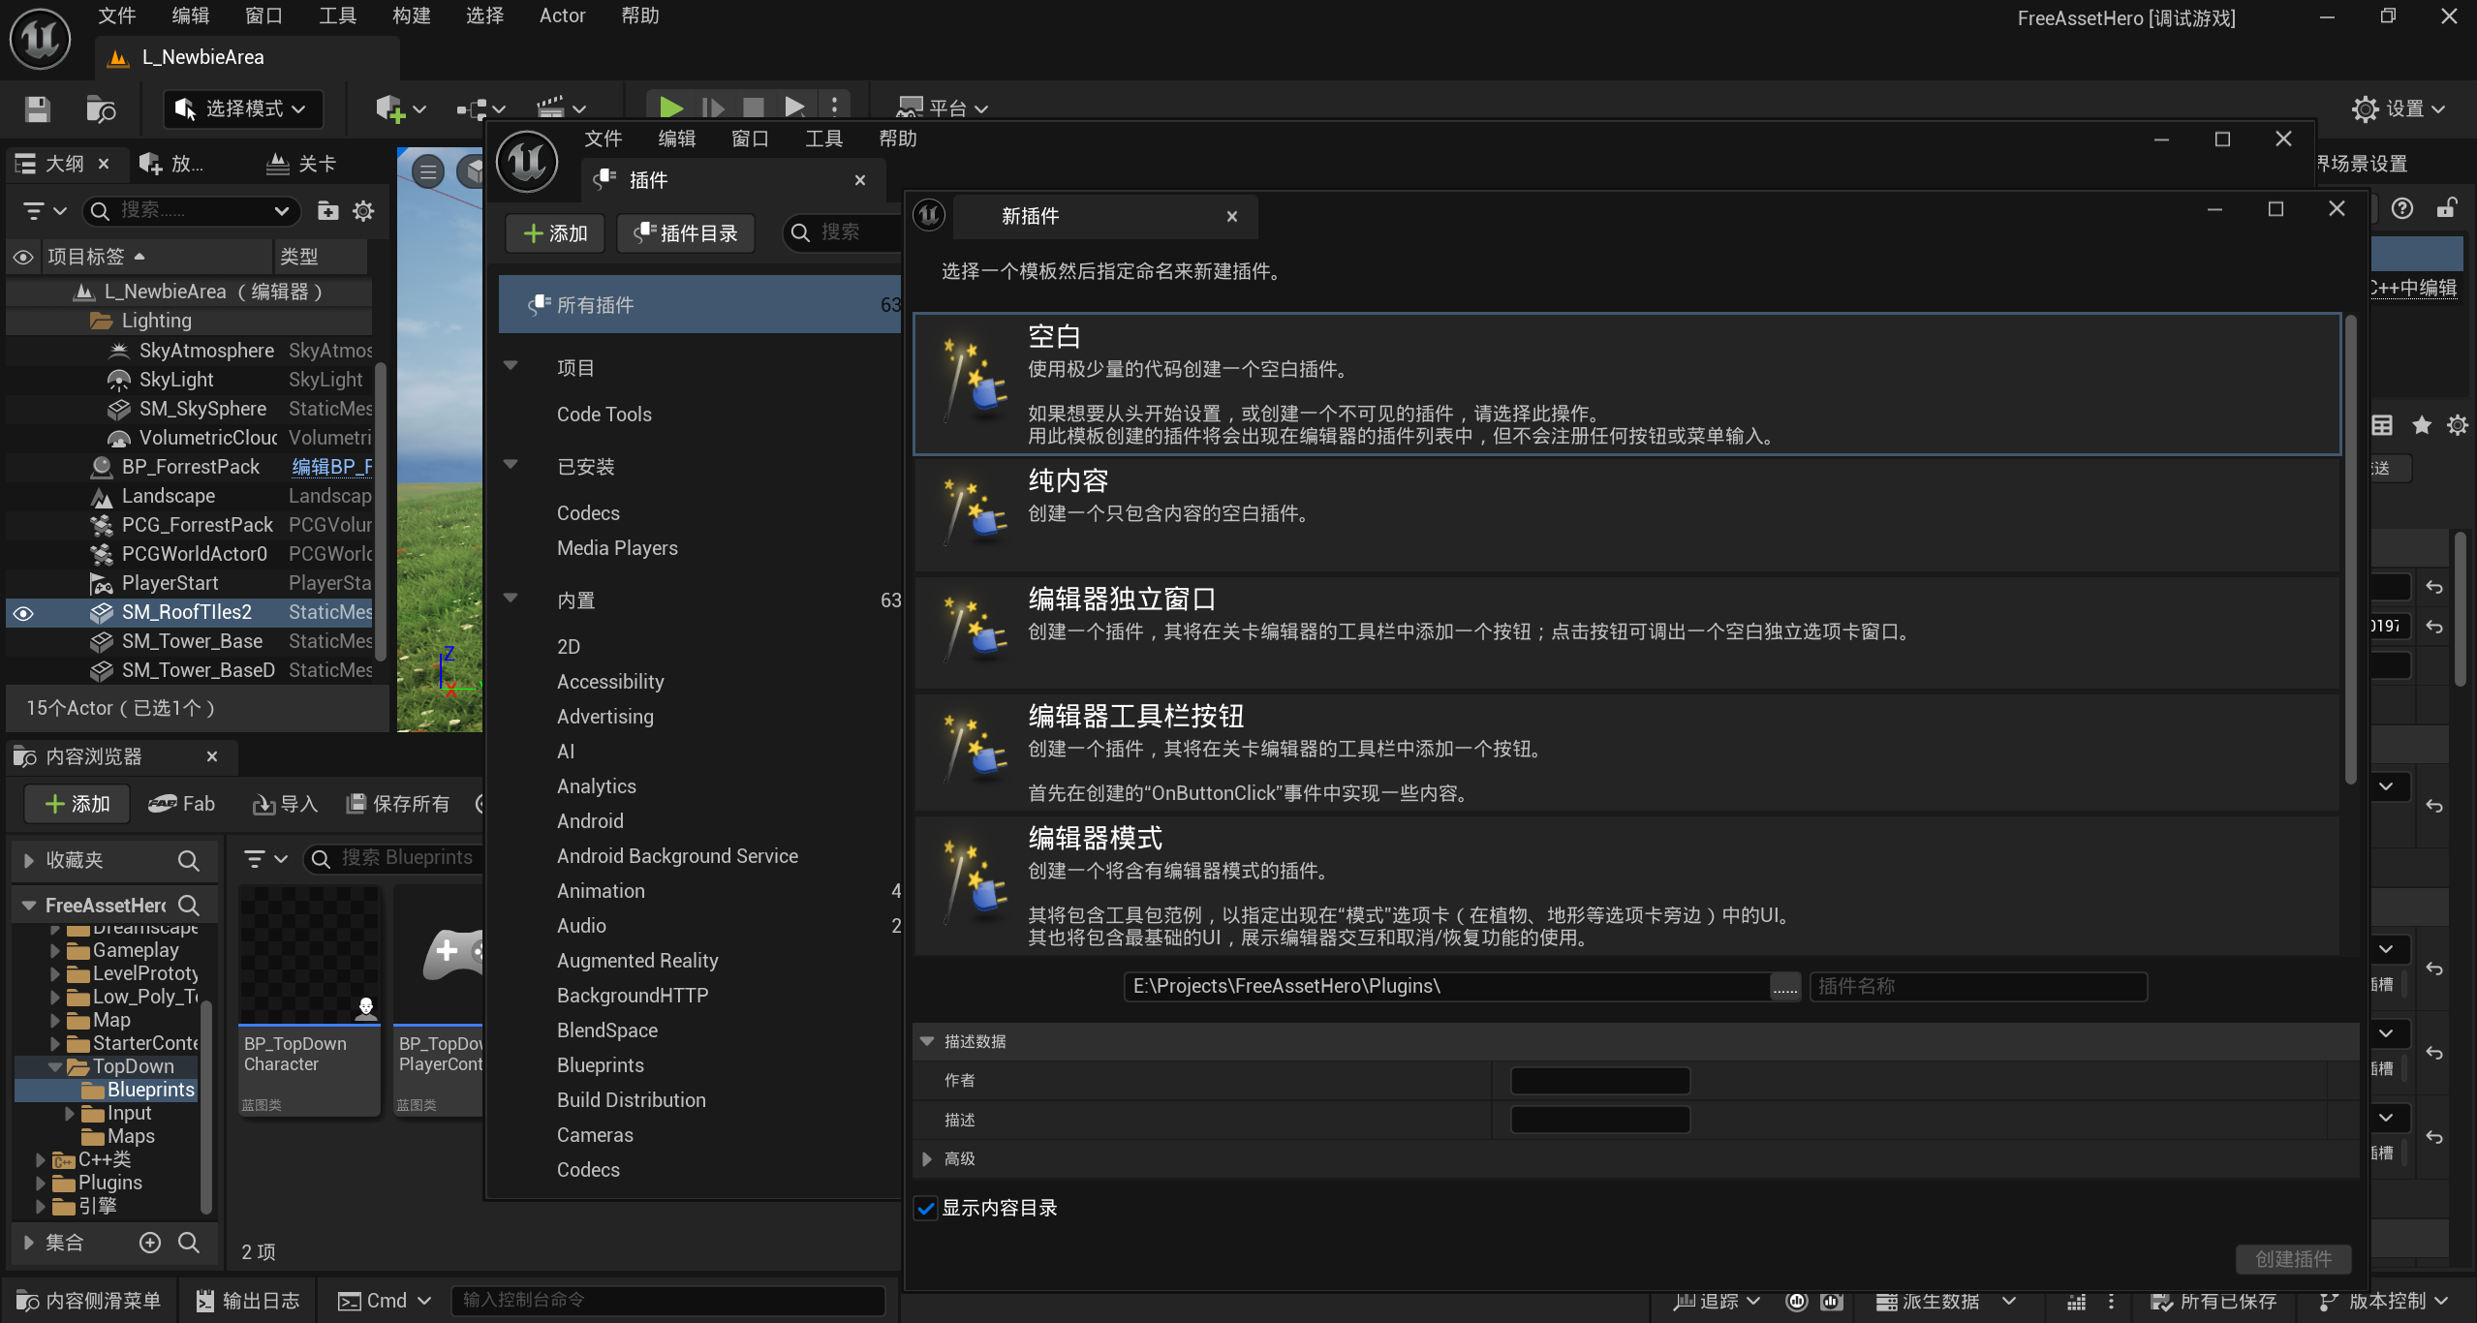
Task: Click the favorites star icon in the details panel
Action: pyautogui.click(x=2421, y=425)
